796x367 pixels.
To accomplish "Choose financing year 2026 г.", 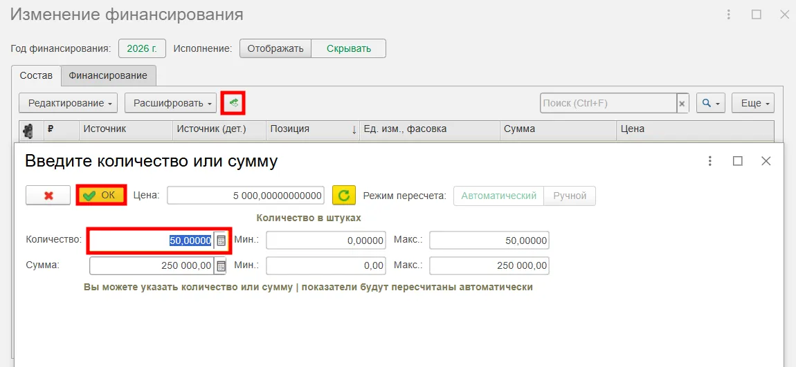I will coord(142,48).
